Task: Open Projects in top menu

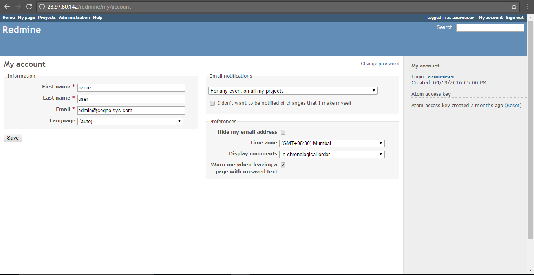Action: pyautogui.click(x=47, y=18)
